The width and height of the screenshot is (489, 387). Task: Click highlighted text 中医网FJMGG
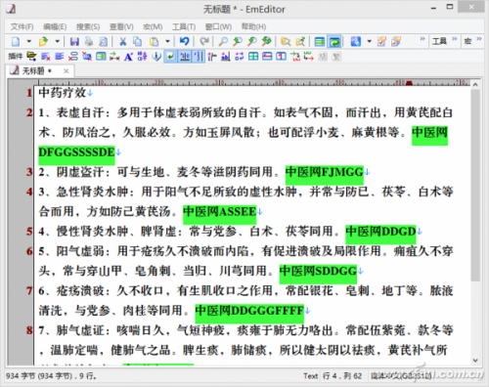point(325,172)
